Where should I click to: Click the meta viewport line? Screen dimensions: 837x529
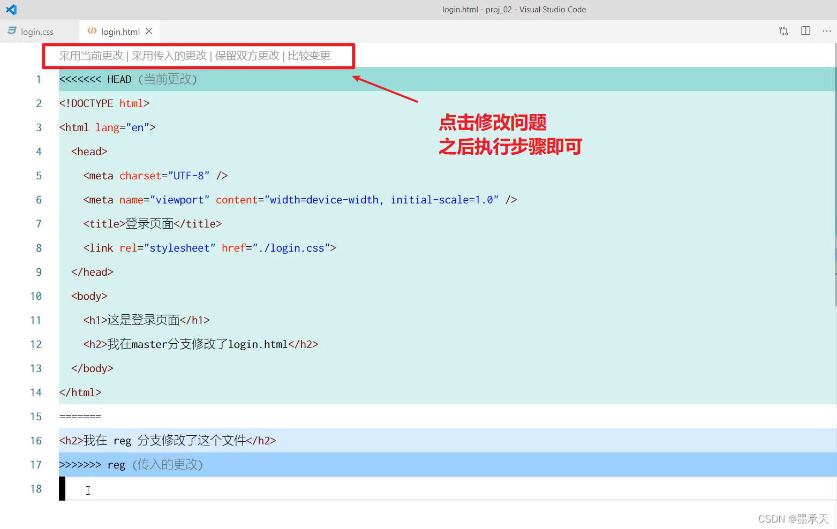447,200
